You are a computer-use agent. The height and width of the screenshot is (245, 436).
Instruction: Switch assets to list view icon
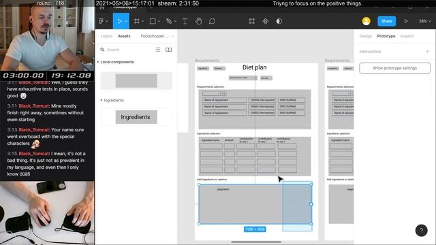pyautogui.click(x=157, y=50)
